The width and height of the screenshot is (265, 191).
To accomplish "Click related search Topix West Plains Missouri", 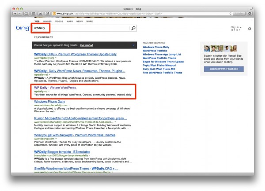I will (x=159, y=65).
